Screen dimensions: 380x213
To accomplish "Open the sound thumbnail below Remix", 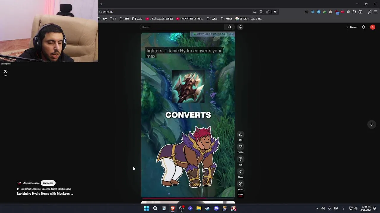I will pyautogui.click(x=240, y=195).
